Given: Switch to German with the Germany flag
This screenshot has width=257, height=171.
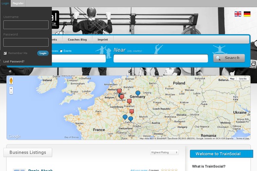Looking at the screenshot, I should point(247,14).
